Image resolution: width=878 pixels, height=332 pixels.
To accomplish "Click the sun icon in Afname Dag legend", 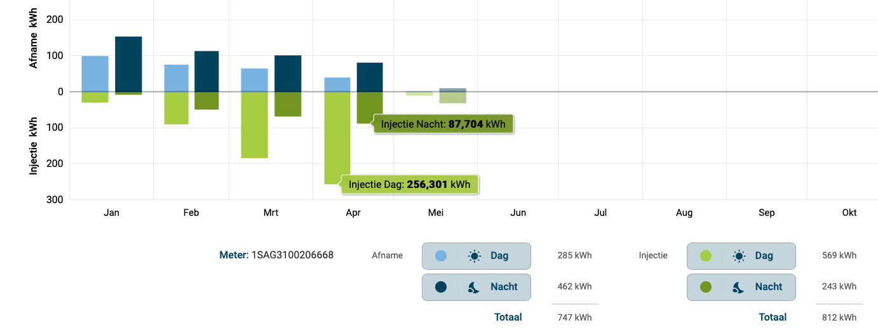I will click(x=474, y=256).
